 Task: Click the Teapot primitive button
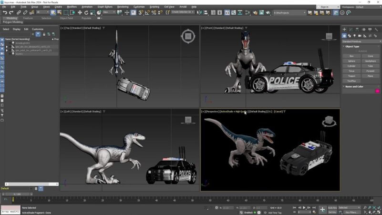pyautogui.click(x=351, y=76)
